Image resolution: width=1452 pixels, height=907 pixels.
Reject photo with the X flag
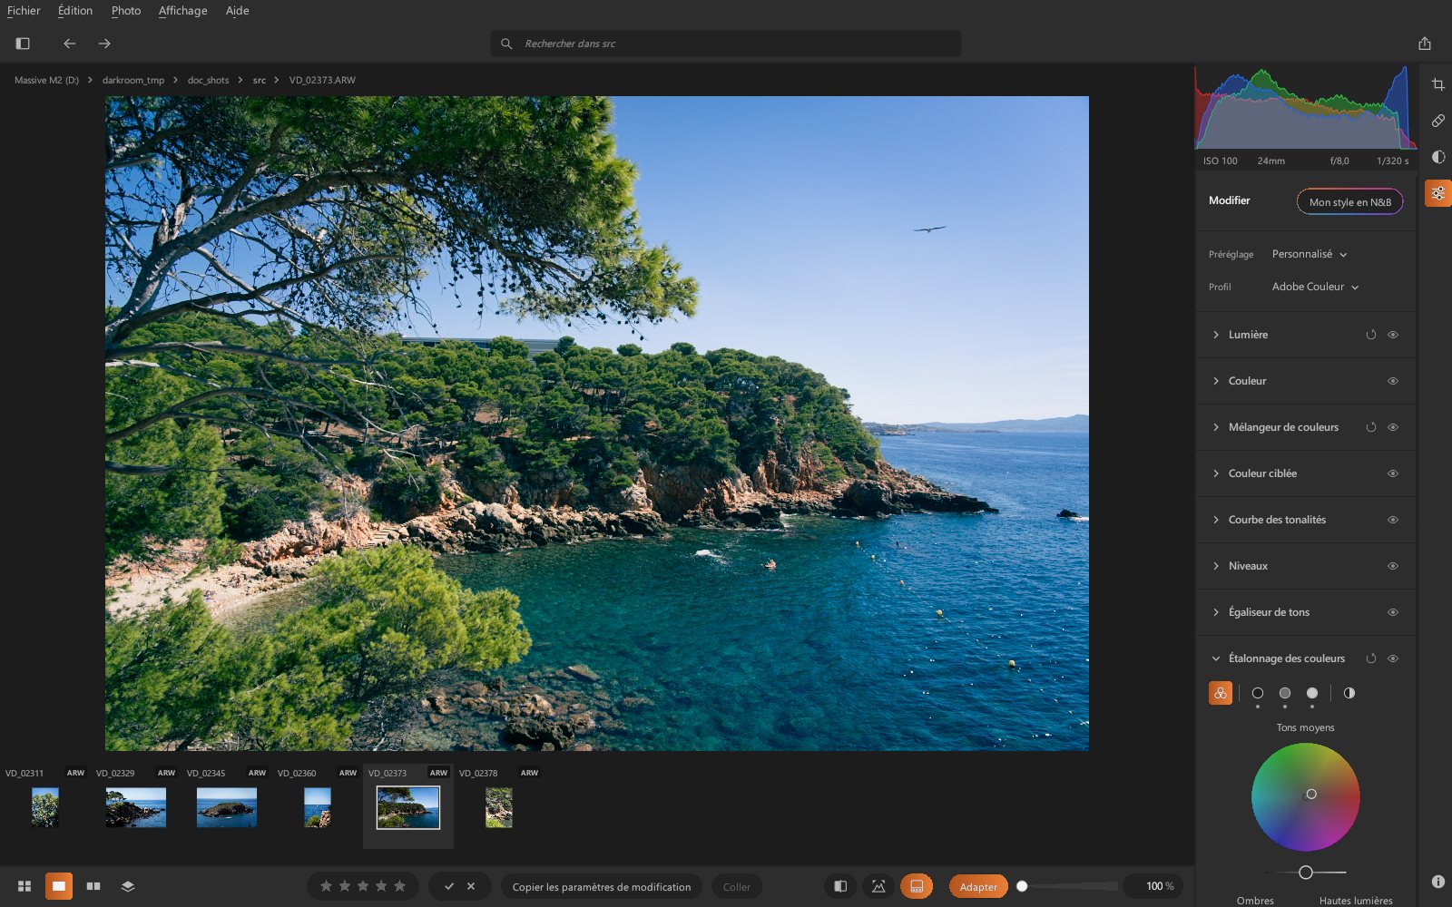(471, 887)
